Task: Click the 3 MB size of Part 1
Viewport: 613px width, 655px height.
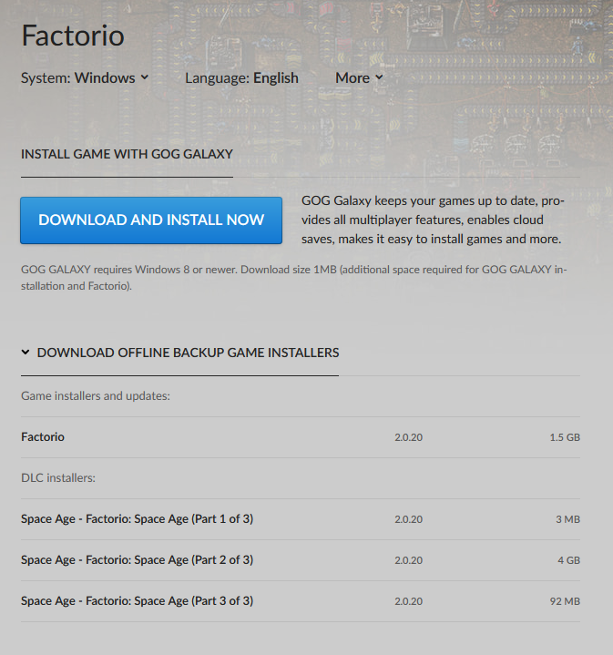Action: pos(567,519)
